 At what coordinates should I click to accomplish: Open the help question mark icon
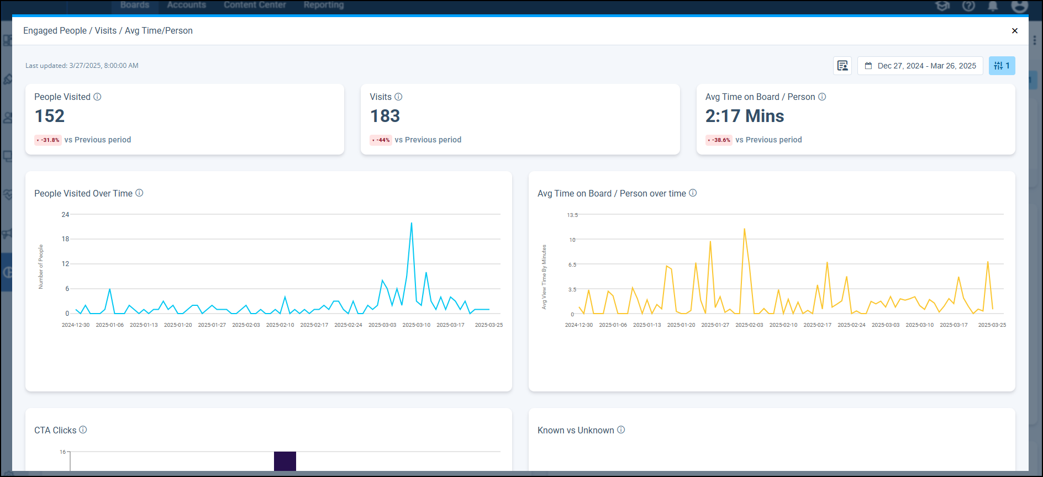[968, 6]
